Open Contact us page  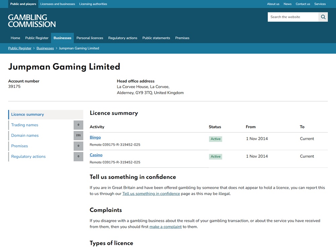(303, 4)
